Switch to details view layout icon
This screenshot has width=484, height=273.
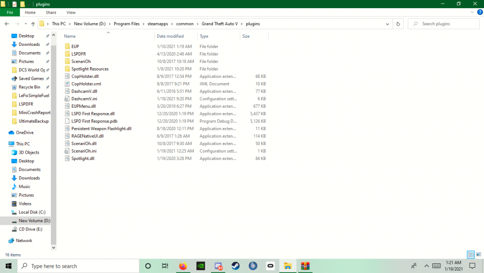[x=471, y=255]
